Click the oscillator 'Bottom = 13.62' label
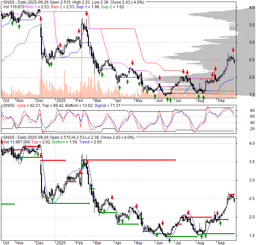Image resolution: width=256 pixels, height=245 pixels. 79,106
